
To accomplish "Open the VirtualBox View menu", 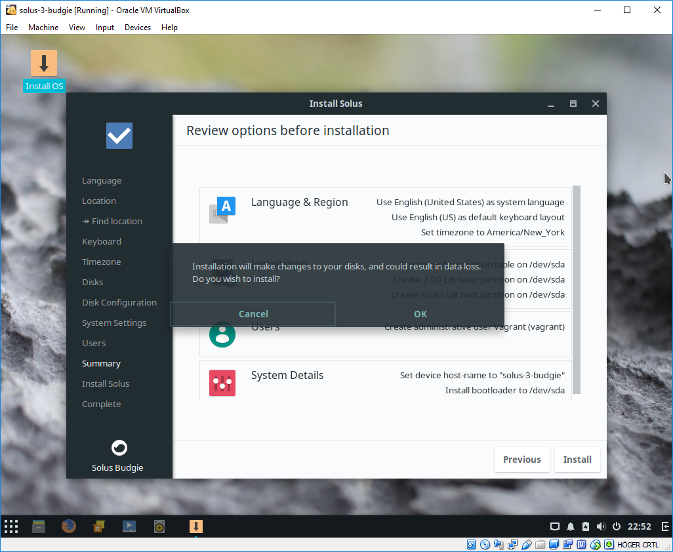I will [77, 28].
